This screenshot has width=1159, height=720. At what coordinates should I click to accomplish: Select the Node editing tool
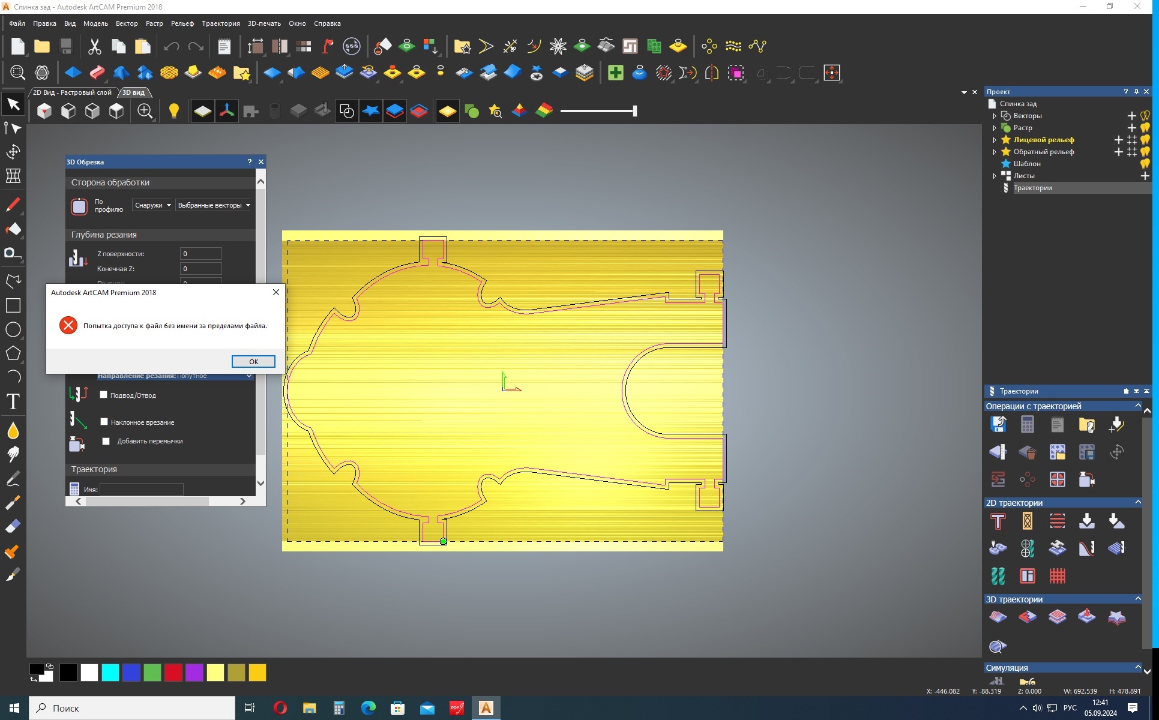click(13, 128)
